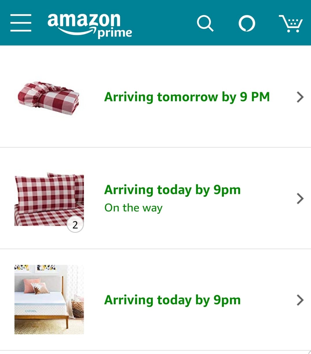Launch the Alexa voice assistant icon
This screenshot has width=311, height=354.
[x=247, y=23]
